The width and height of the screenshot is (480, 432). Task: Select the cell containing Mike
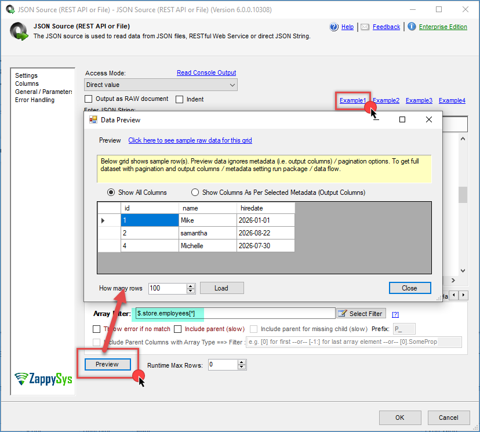pos(208,220)
